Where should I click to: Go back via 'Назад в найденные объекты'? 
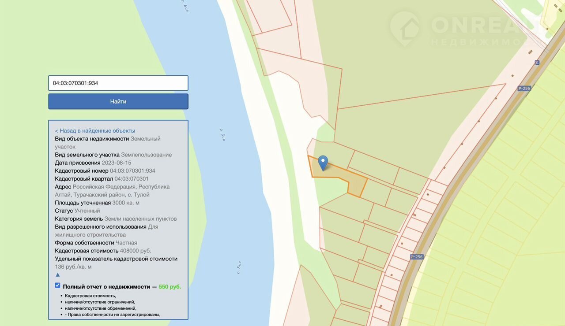95,131
